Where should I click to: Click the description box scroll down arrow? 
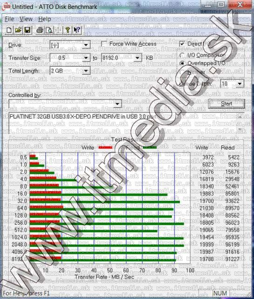(x=240, y=130)
